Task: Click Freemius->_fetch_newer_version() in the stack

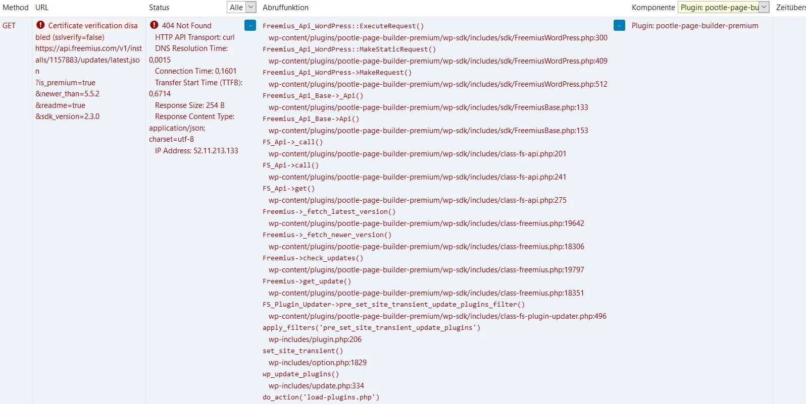Action: coord(327,235)
